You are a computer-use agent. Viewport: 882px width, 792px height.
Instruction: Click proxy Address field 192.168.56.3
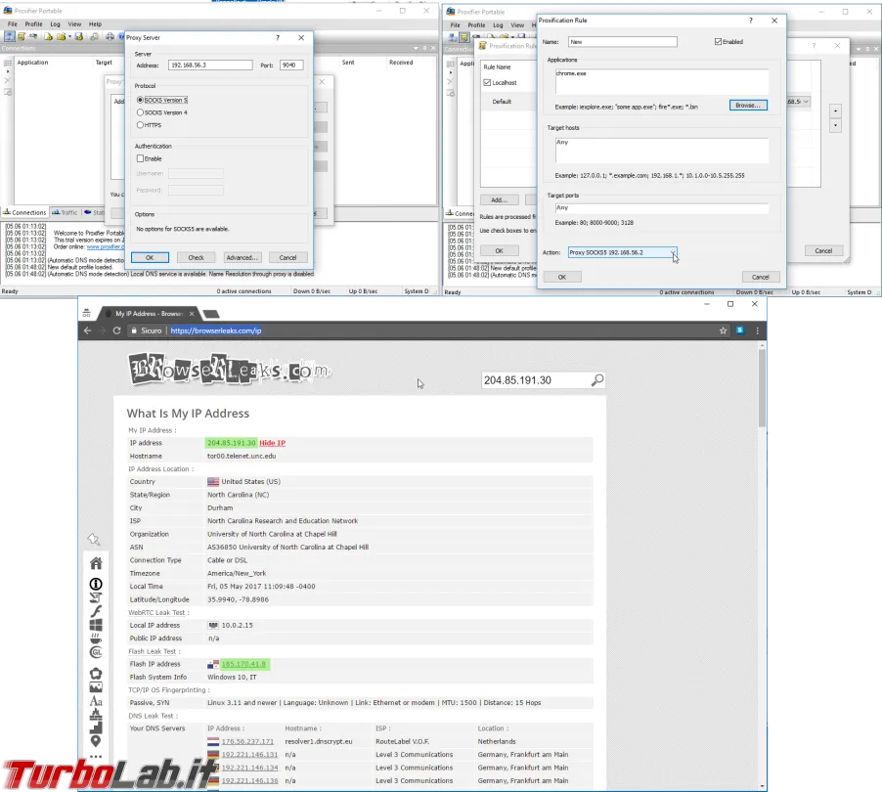coord(210,66)
